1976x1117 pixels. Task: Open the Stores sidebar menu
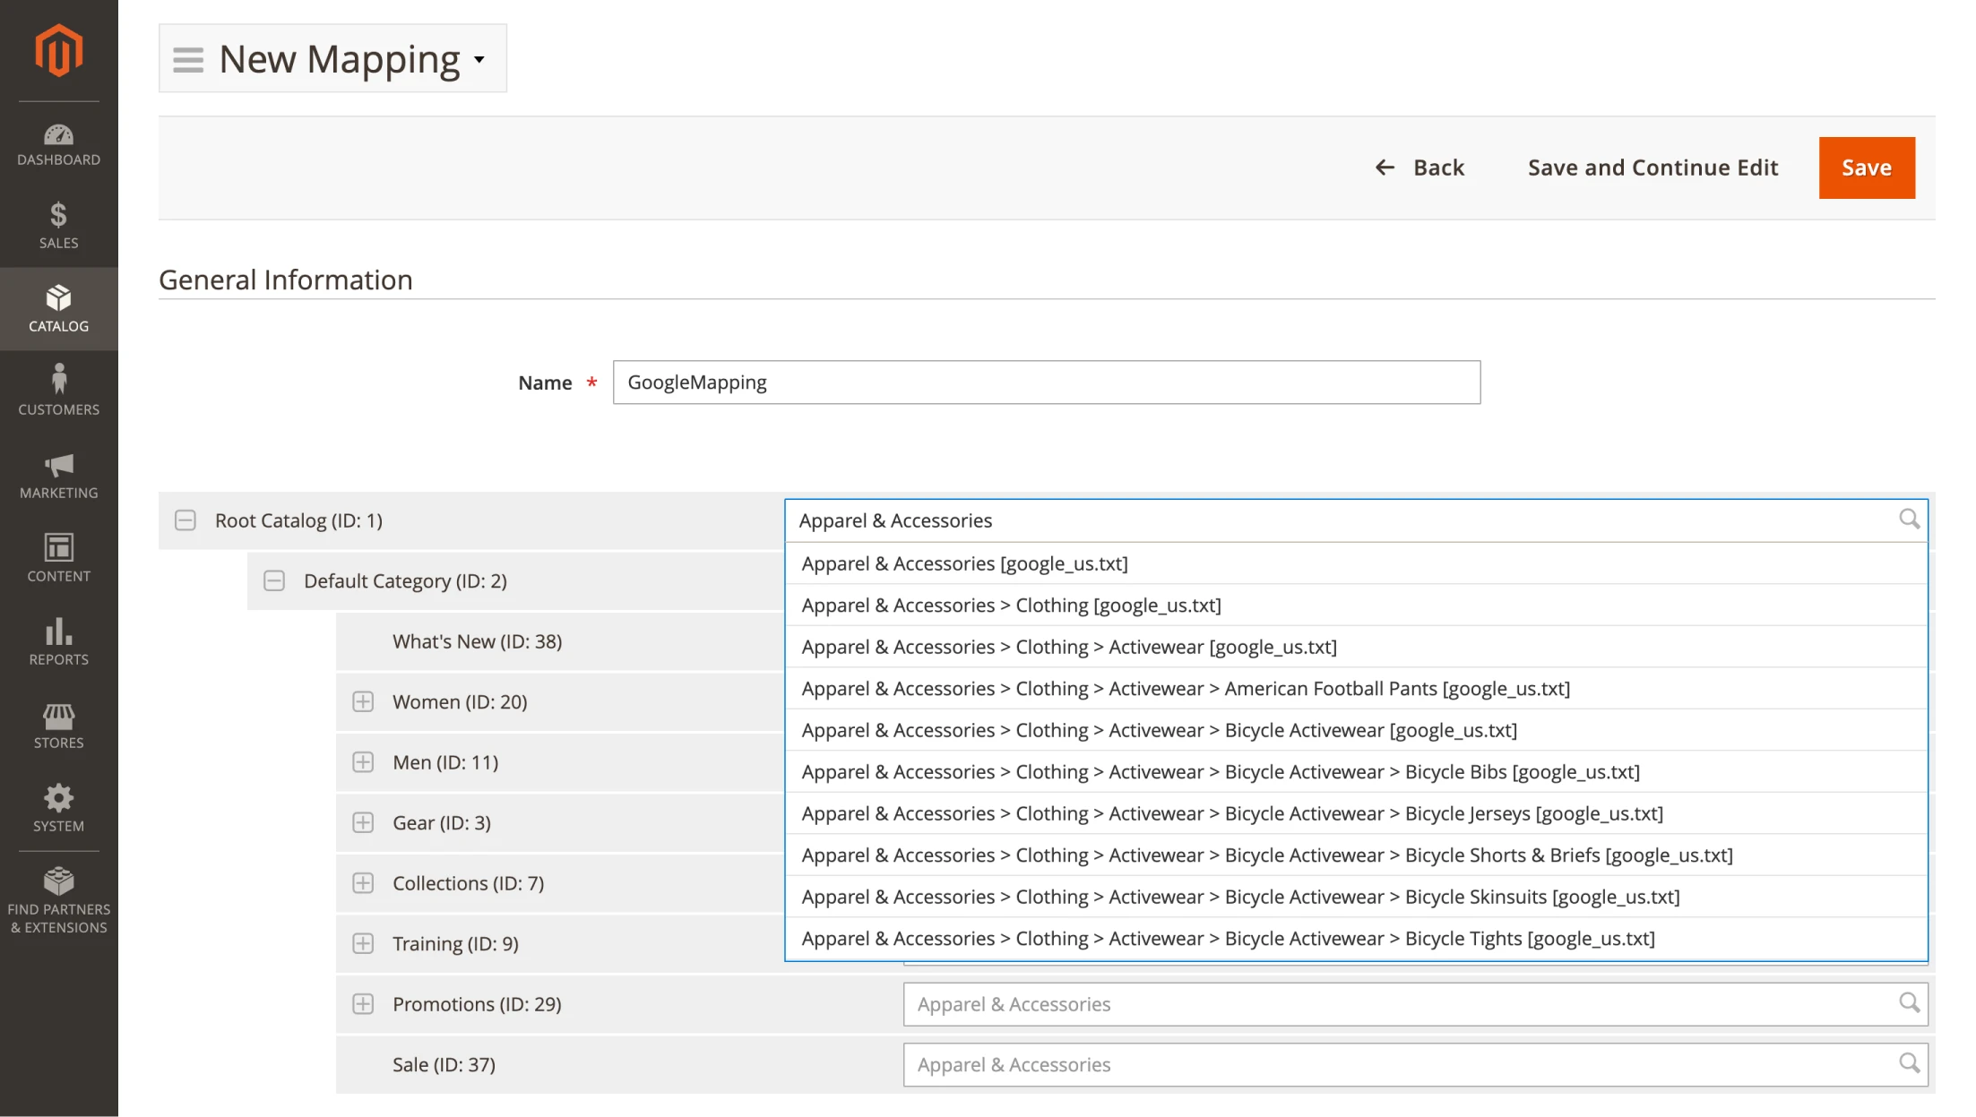coord(58,722)
